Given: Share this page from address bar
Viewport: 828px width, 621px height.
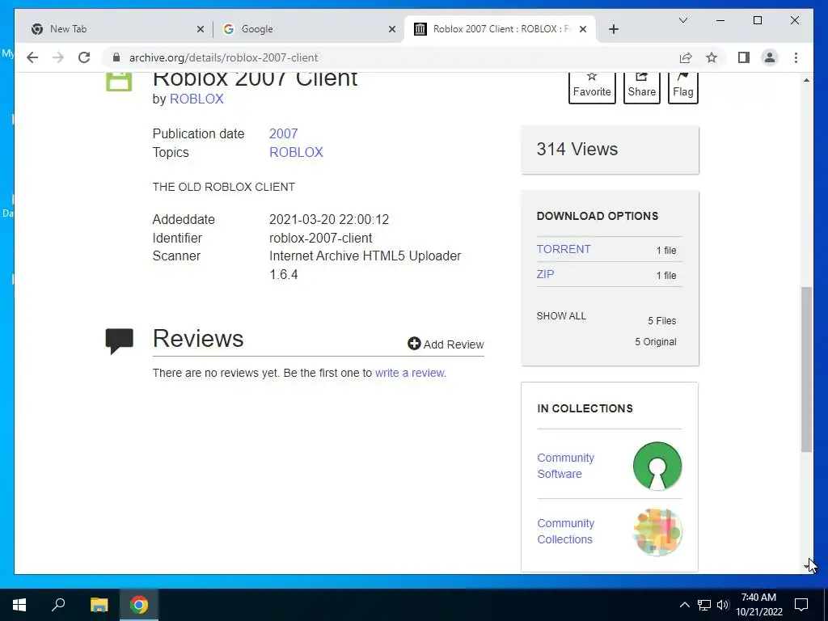Looking at the screenshot, I should pyautogui.click(x=686, y=57).
